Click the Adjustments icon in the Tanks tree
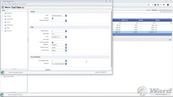Screen dimensions: 173x97 [x=5, y=19]
